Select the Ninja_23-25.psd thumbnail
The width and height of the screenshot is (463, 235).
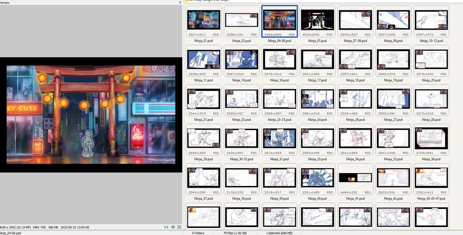tap(279, 100)
